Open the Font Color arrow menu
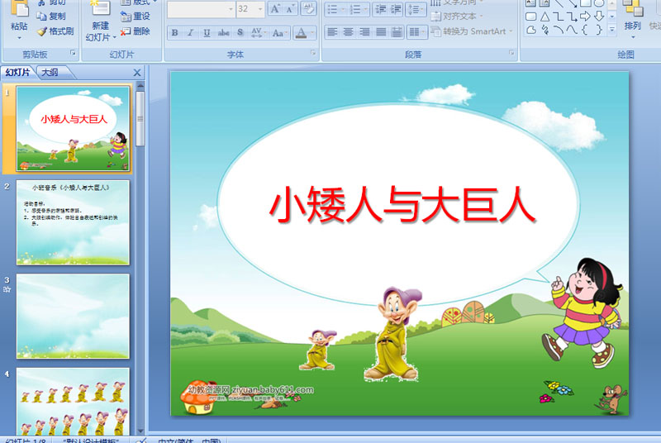Screen dimensions: 661x443 click(x=312, y=32)
